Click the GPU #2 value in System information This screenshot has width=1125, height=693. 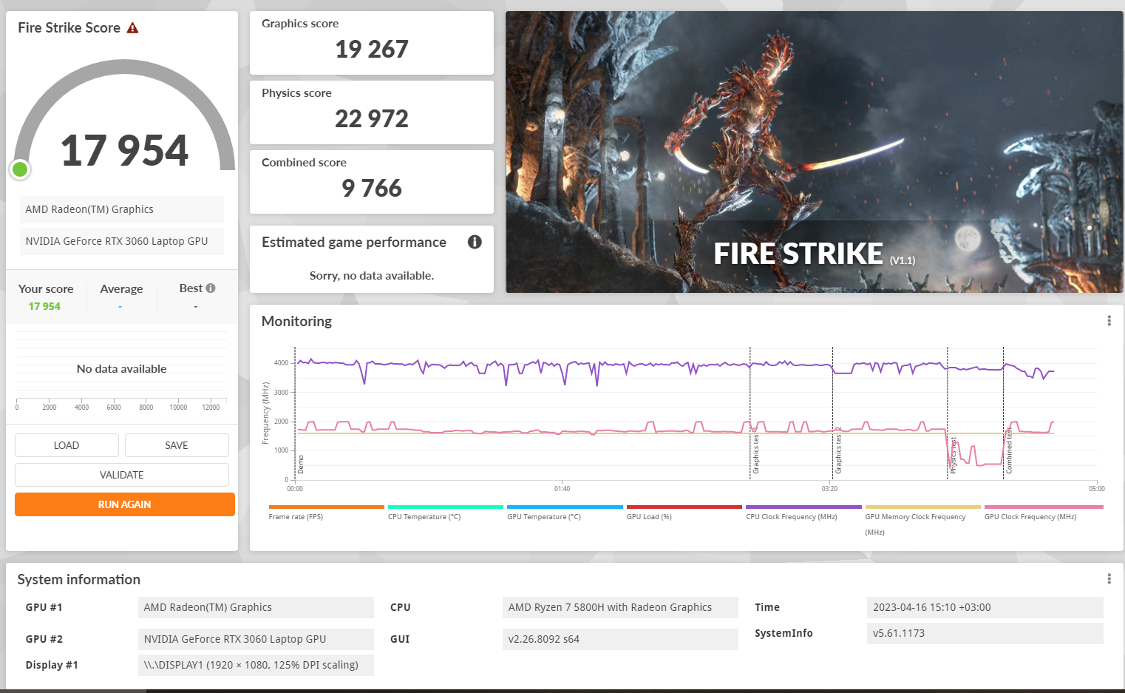click(256, 639)
